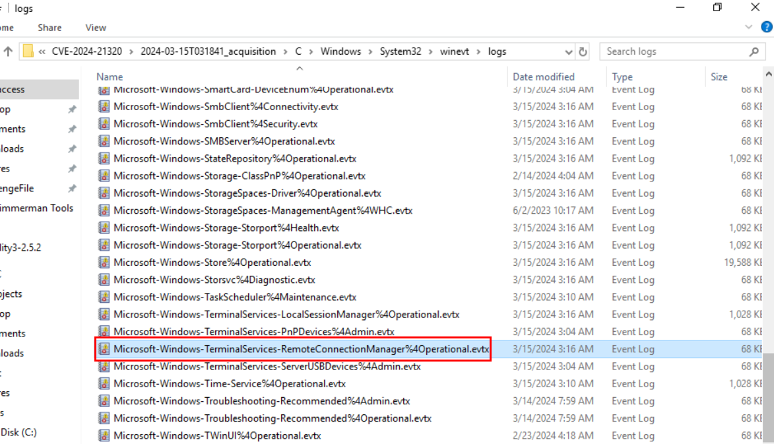This screenshot has height=444, width=774.
Task: Expand the chevron after the System32 breadcrumb
Action: [x=430, y=52]
